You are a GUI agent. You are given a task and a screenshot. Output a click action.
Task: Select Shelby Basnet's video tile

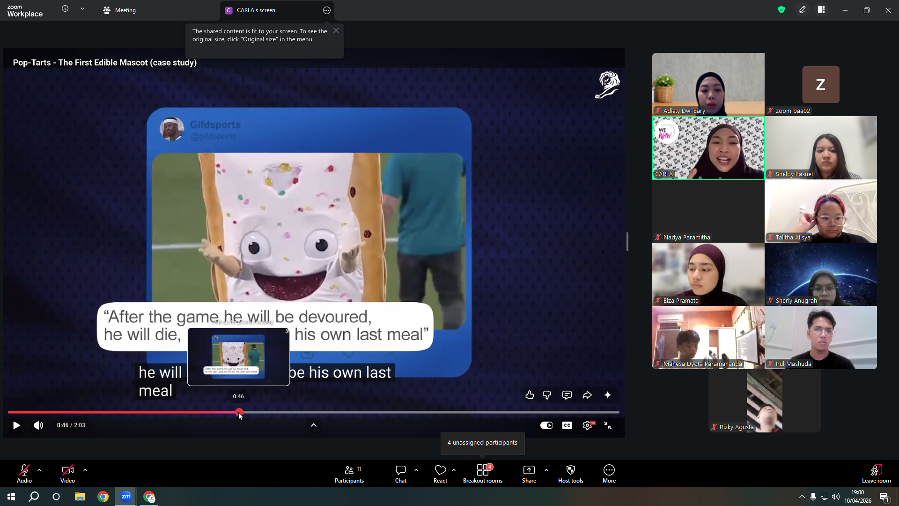coord(821,148)
